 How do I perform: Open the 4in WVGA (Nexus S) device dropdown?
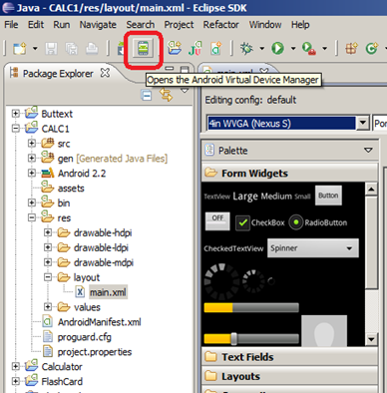click(x=363, y=124)
